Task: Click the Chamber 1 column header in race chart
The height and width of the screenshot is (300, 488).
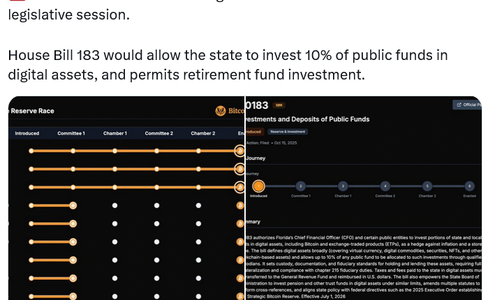Action: pyautogui.click(x=115, y=133)
